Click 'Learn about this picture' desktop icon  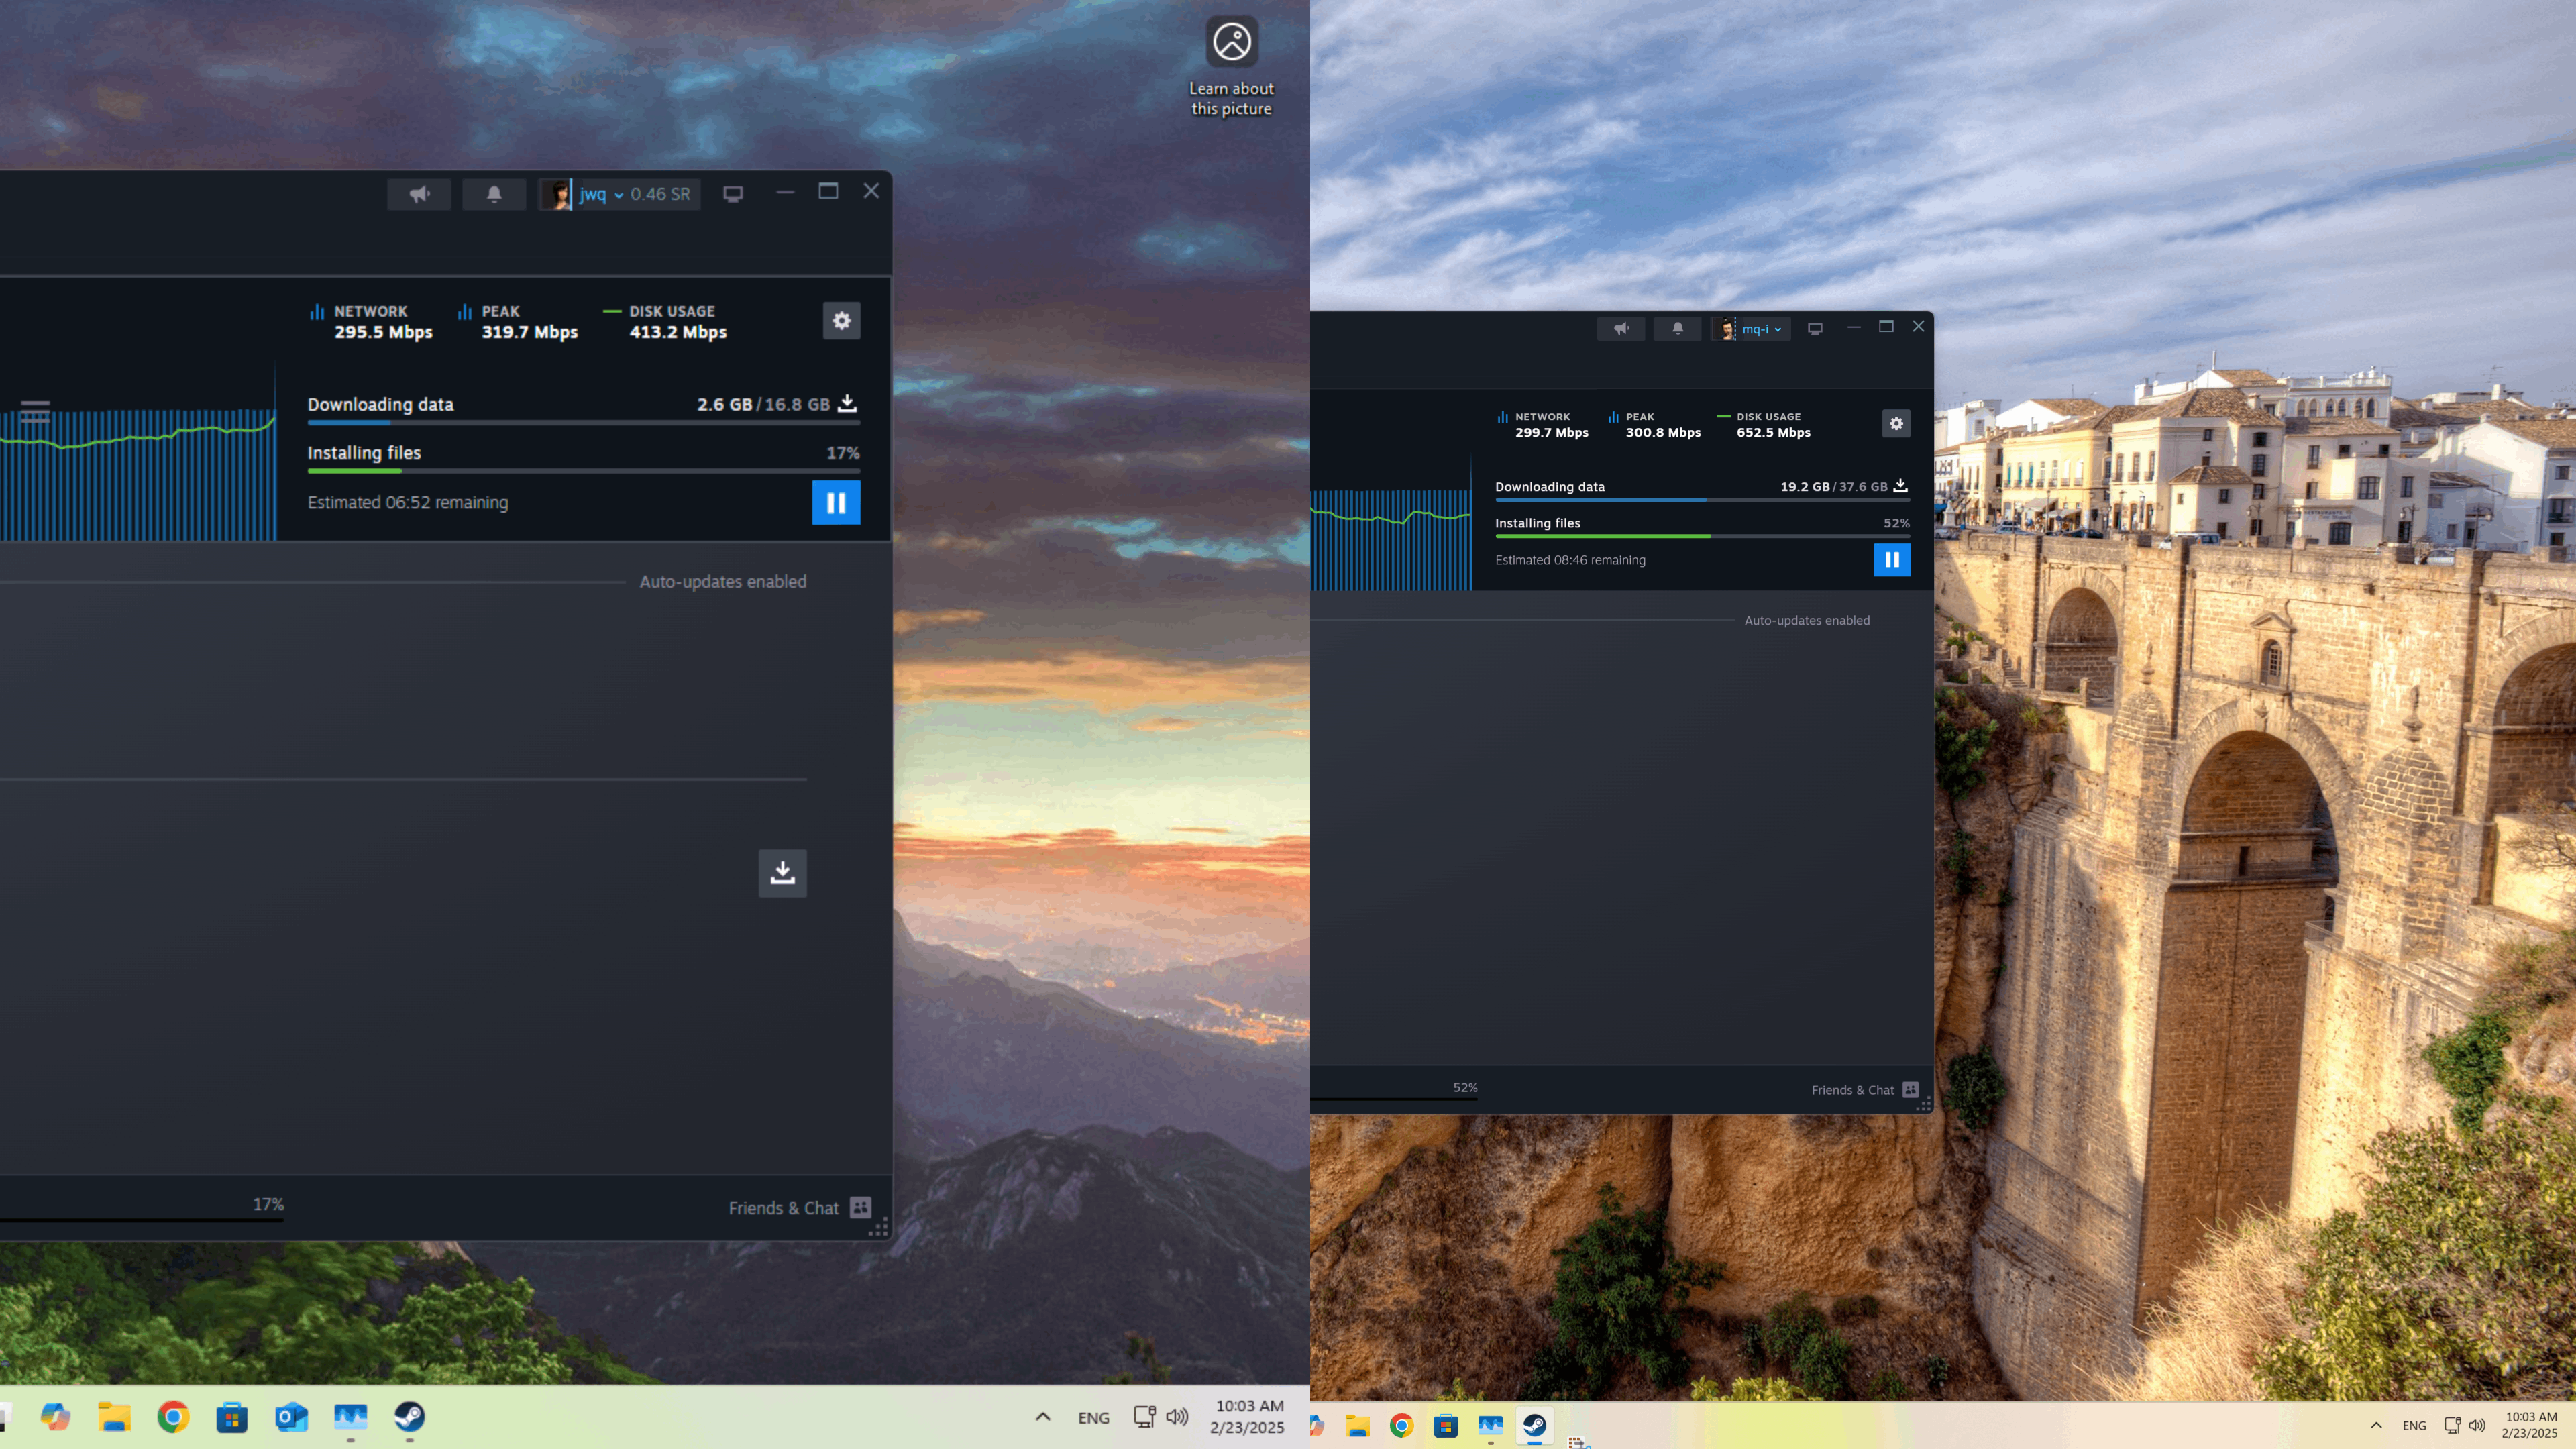click(x=1231, y=67)
